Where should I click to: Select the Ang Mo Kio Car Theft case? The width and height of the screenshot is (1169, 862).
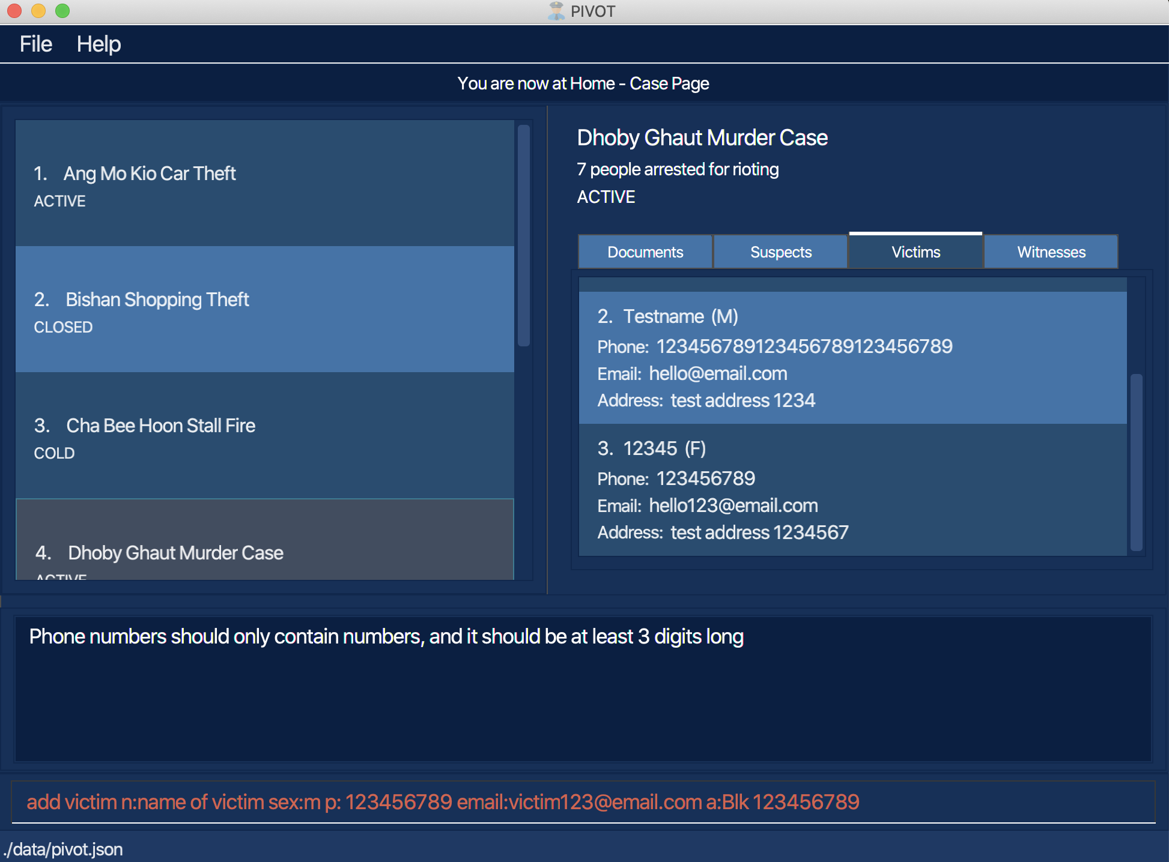pyautogui.click(x=264, y=184)
